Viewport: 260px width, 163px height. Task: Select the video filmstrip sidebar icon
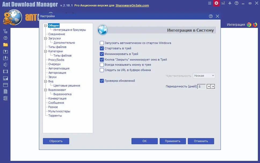point(5,72)
